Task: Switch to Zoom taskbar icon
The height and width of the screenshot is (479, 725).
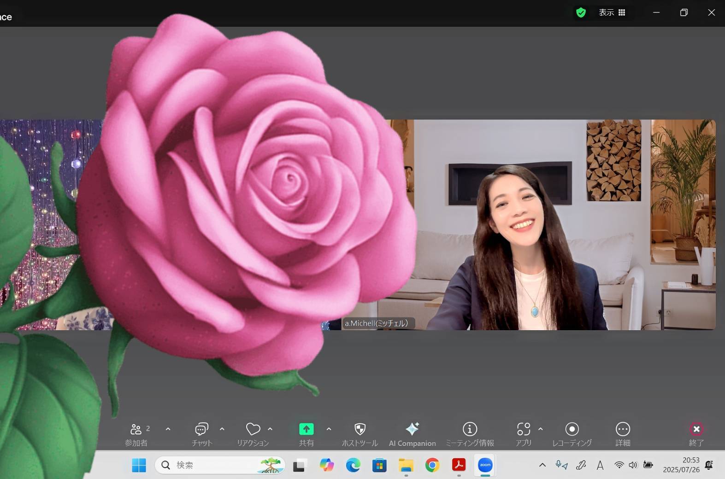Action: tap(485, 465)
